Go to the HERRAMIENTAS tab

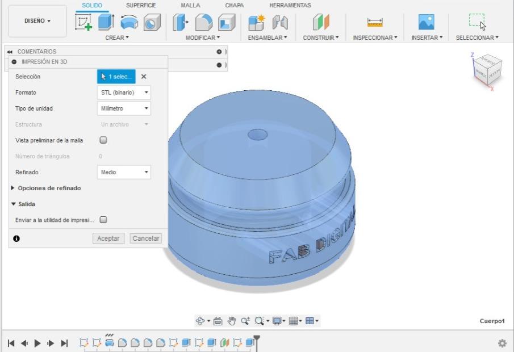pos(290,6)
